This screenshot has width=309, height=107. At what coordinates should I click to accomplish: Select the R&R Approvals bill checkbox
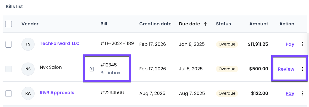tap(9, 93)
